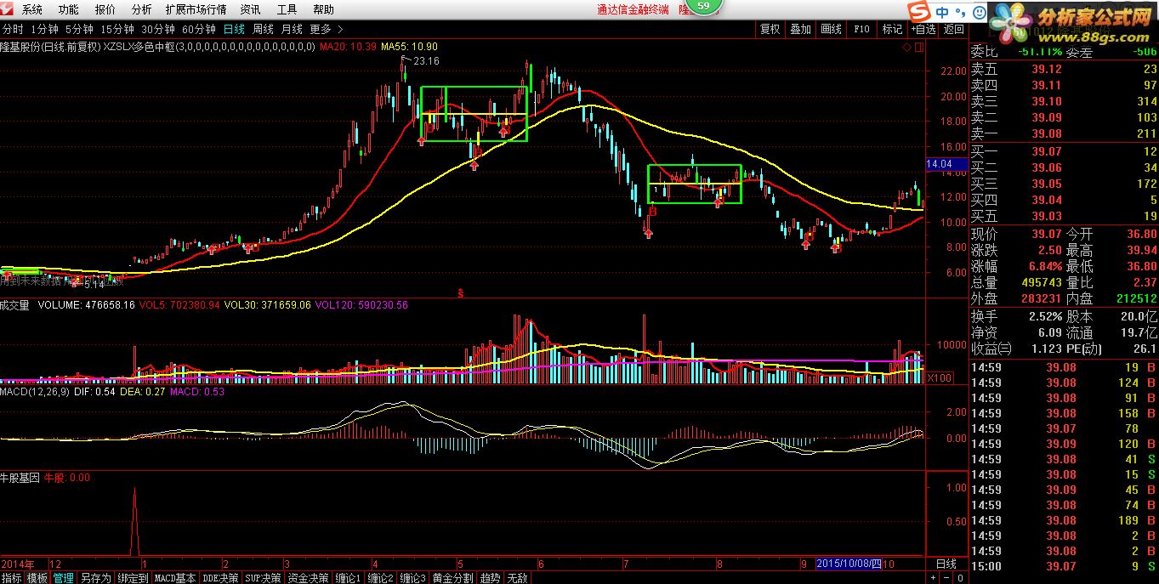Click the 23.16 high price label
Viewport: 1159px width, 584px height.
click(x=426, y=60)
